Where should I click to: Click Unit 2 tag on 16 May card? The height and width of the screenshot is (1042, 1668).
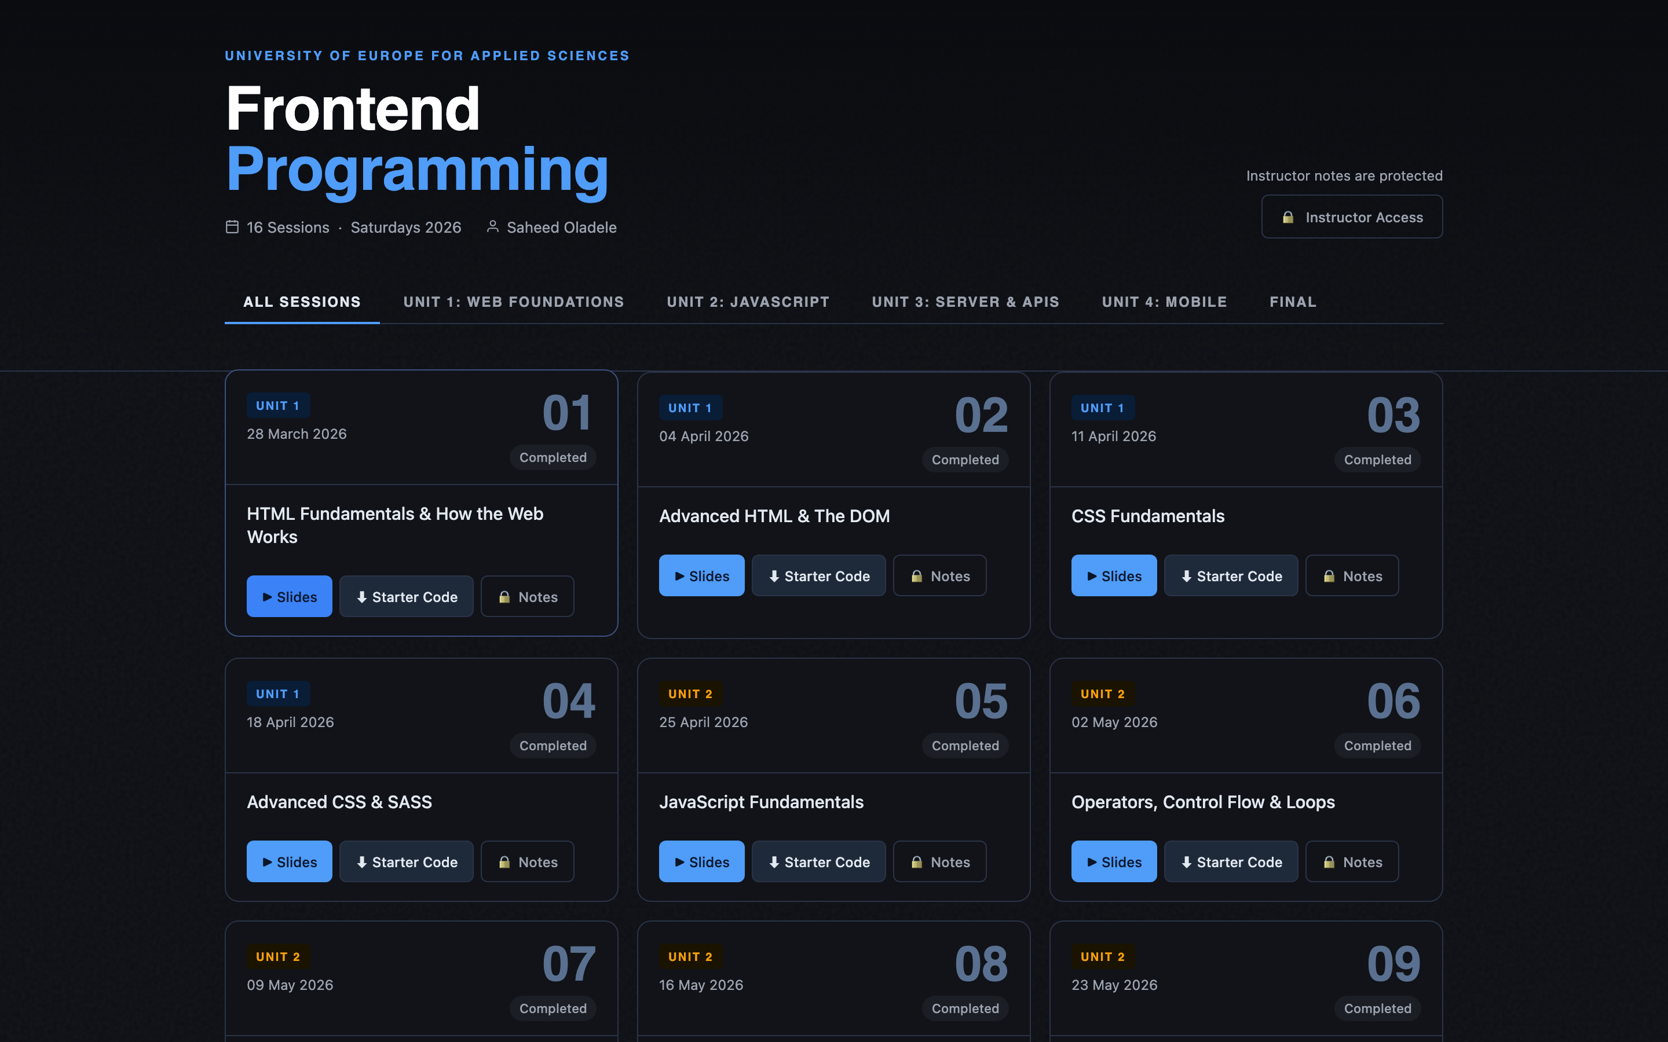pos(690,956)
